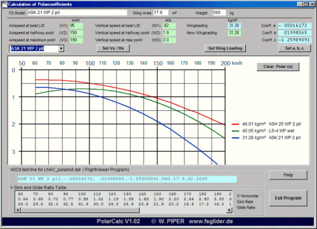Screen dimensions: 317x229
Task: Click the Set Vx / Wx button
Action: pyautogui.click(x=113, y=48)
